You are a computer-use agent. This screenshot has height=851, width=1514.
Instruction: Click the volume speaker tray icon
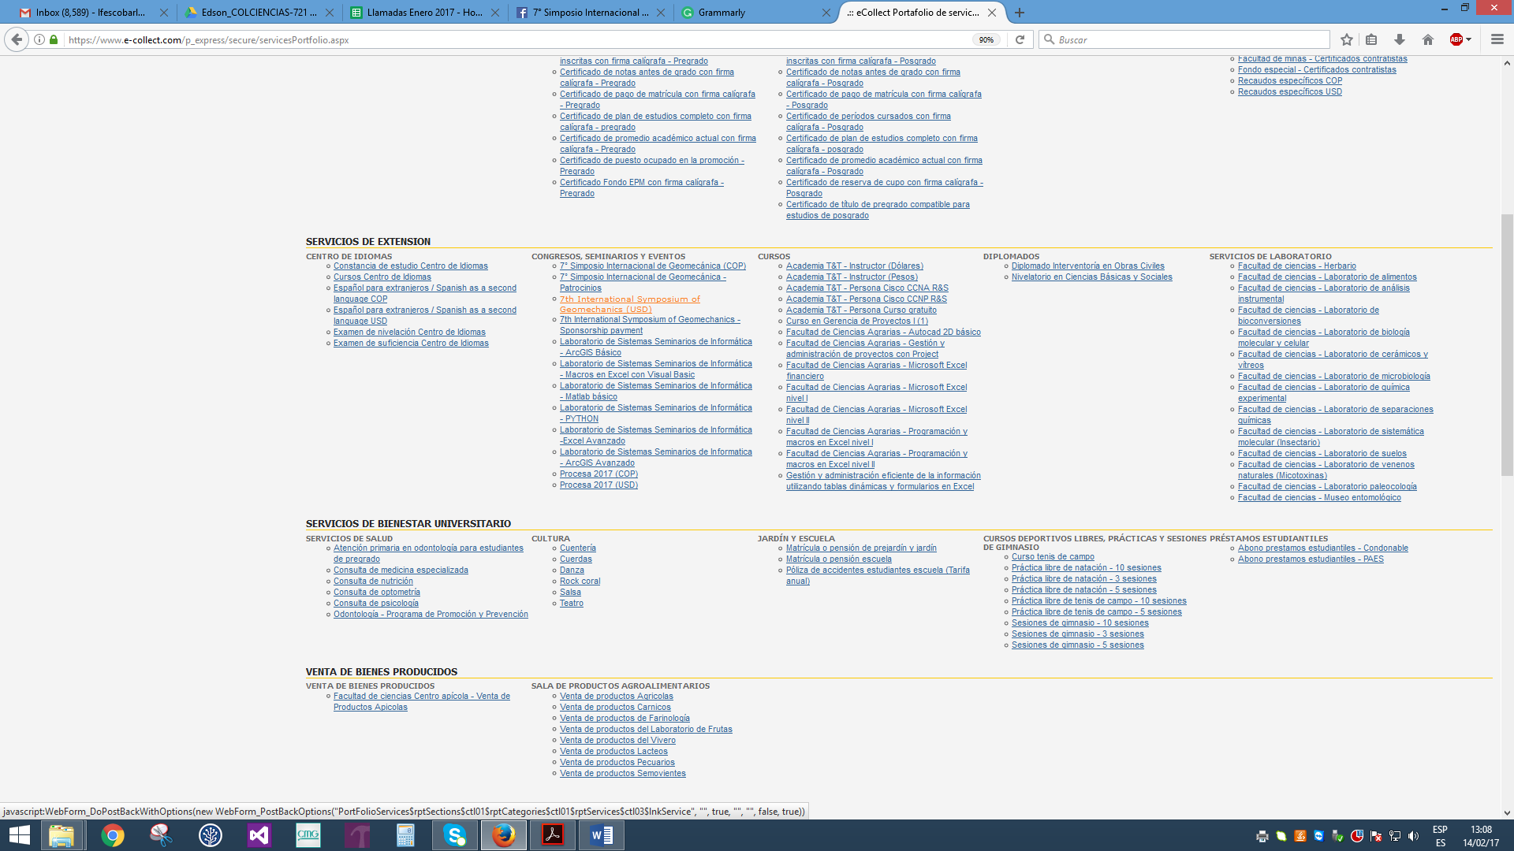tap(1413, 836)
